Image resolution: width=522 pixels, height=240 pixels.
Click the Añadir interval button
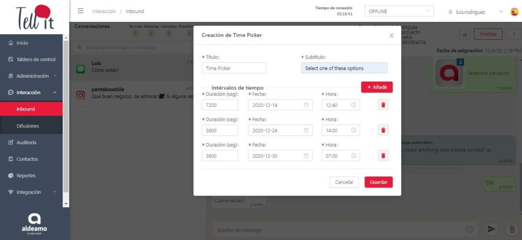(377, 87)
